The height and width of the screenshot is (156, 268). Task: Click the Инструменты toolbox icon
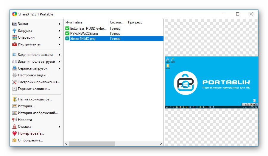pos(15,44)
